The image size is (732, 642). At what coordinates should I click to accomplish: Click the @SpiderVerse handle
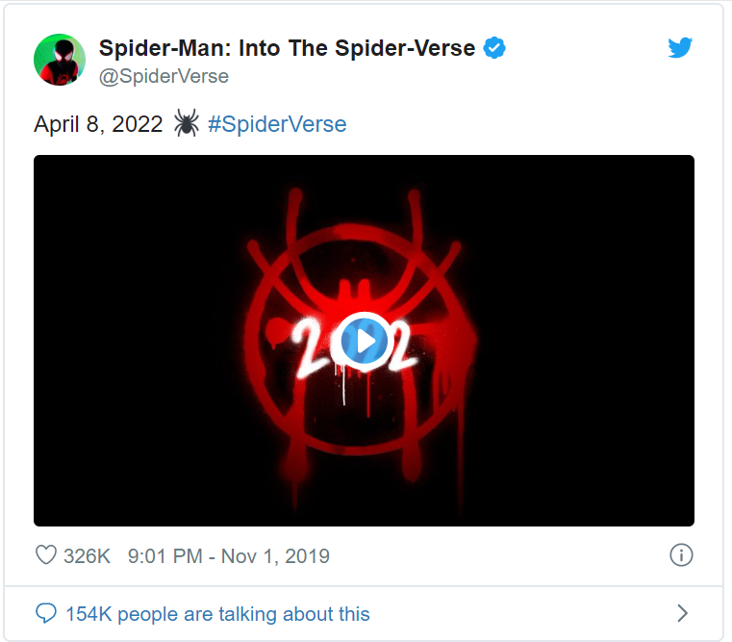pos(164,76)
